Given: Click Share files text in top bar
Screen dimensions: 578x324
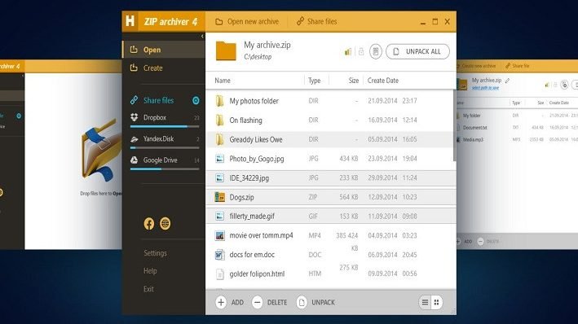Looking at the screenshot, I should pyautogui.click(x=322, y=21).
